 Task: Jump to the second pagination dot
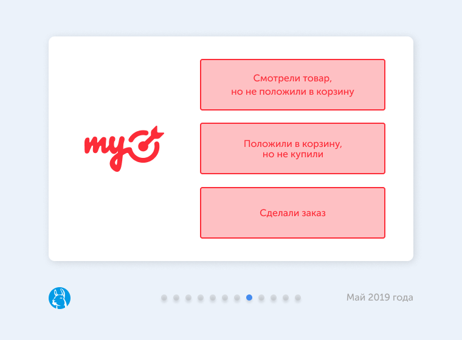click(x=176, y=297)
